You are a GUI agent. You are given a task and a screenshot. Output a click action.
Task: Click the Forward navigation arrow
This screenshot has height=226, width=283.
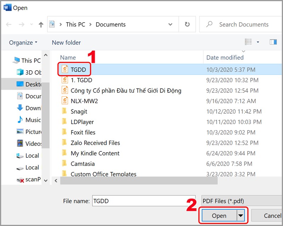tap(22, 24)
